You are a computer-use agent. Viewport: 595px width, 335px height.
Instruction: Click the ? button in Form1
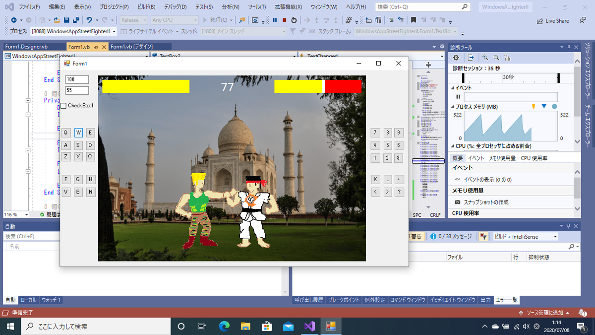point(399,192)
